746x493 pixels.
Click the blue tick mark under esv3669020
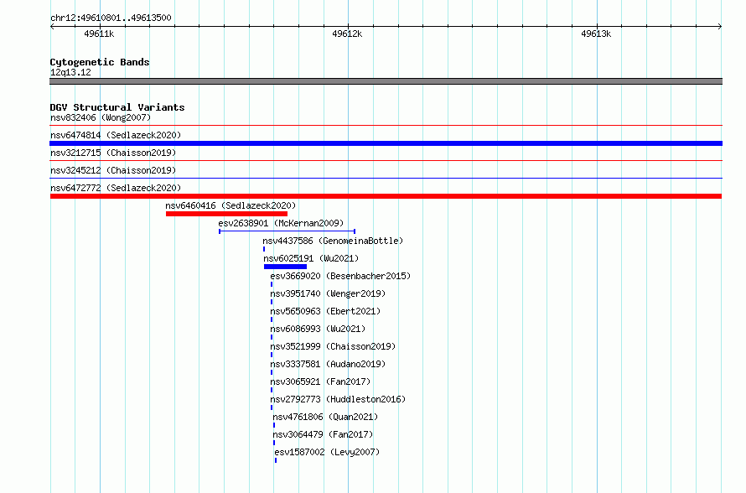[272, 284]
